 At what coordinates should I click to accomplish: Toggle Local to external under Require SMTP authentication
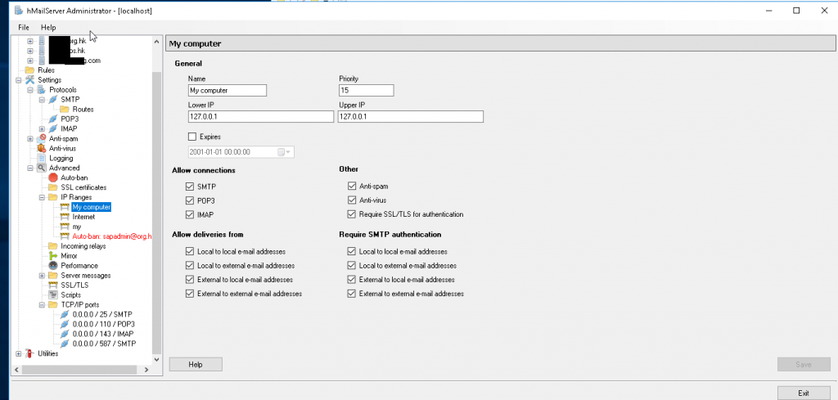point(352,265)
